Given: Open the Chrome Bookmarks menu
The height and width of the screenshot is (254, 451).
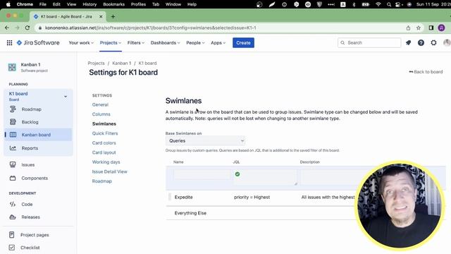Looking at the screenshot, I should coord(113,4).
